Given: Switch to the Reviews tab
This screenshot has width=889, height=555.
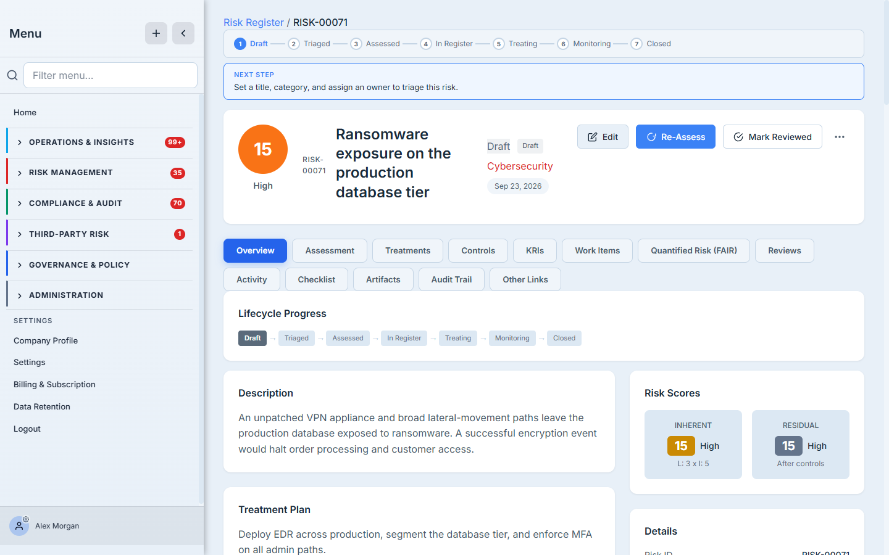Looking at the screenshot, I should coord(785,250).
